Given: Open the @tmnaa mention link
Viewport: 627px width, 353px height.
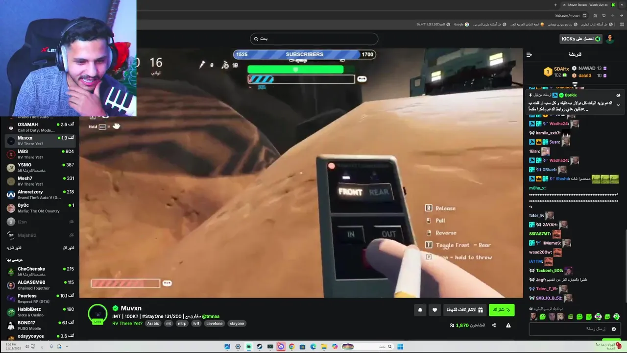Looking at the screenshot, I should click(211, 316).
